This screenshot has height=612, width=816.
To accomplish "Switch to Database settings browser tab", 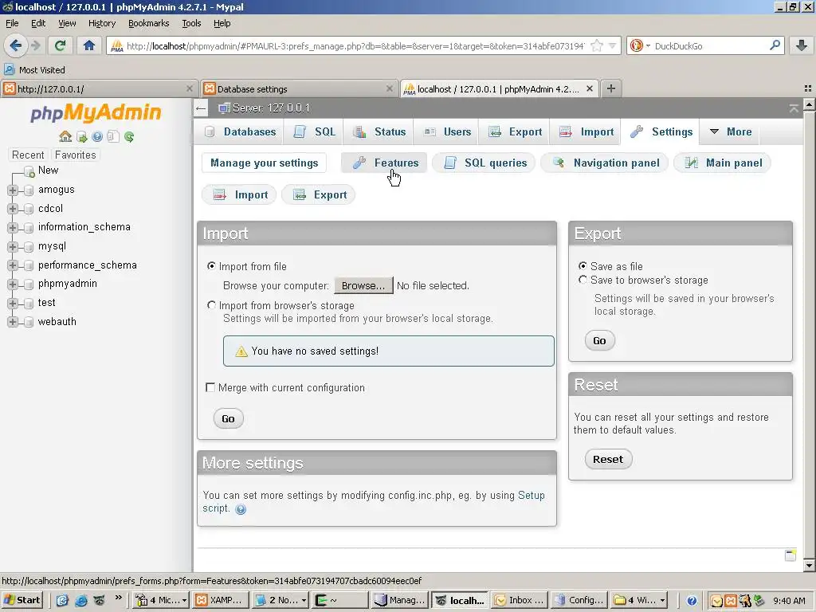I will click(300, 88).
